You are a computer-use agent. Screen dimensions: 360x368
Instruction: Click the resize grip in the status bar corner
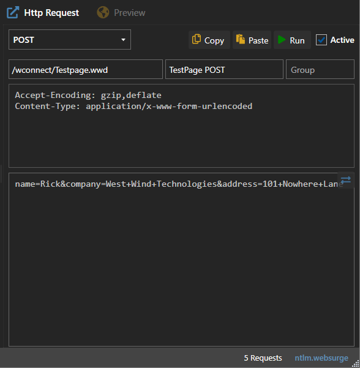[x=356, y=364]
